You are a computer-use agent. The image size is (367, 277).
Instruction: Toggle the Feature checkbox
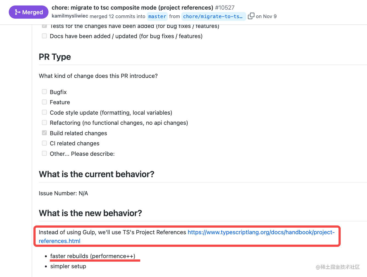[44, 102]
